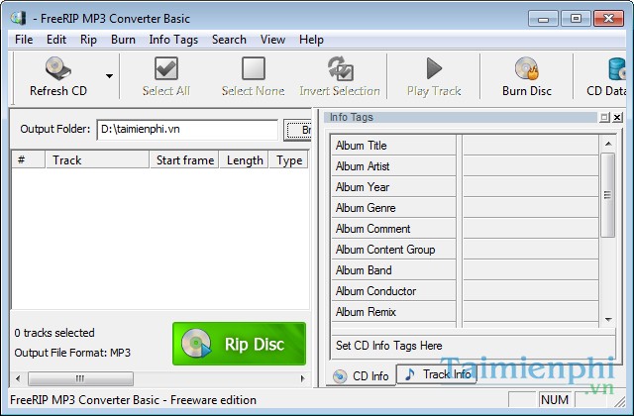
Task: Open the Search menu
Action: tap(229, 40)
